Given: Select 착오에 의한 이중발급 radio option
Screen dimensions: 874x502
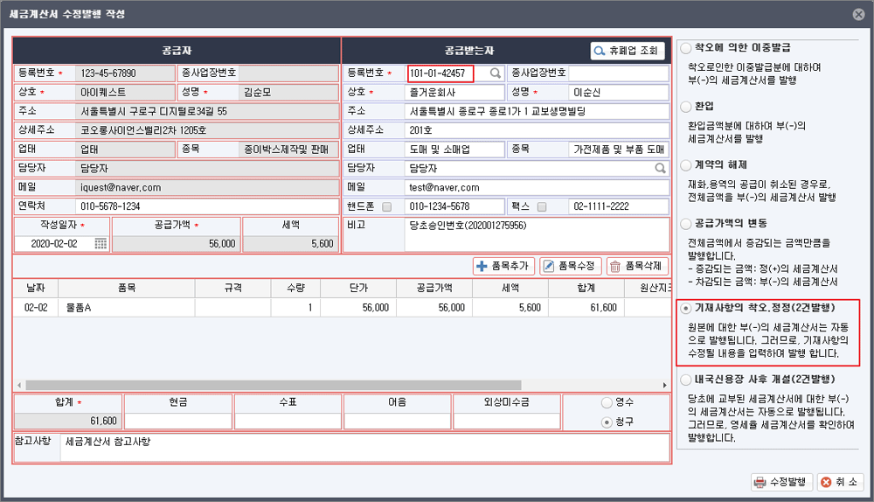Looking at the screenshot, I should (685, 48).
